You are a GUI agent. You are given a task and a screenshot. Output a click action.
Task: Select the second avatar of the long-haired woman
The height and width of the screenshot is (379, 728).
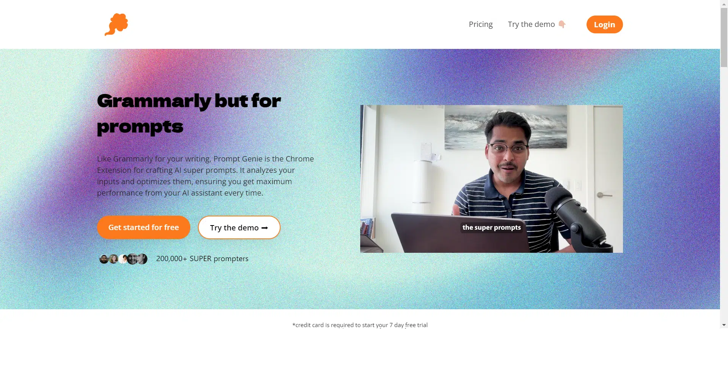113,259
